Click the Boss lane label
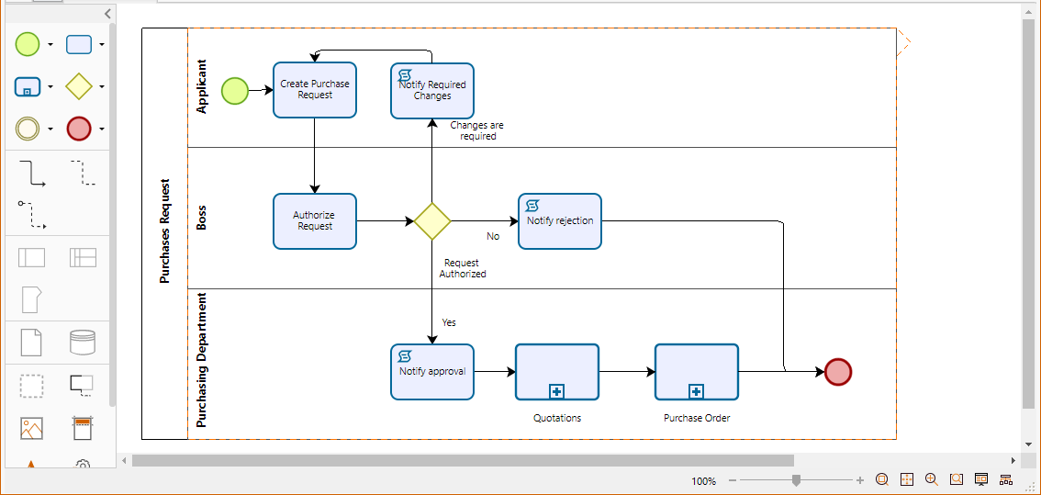 [202, 218]
